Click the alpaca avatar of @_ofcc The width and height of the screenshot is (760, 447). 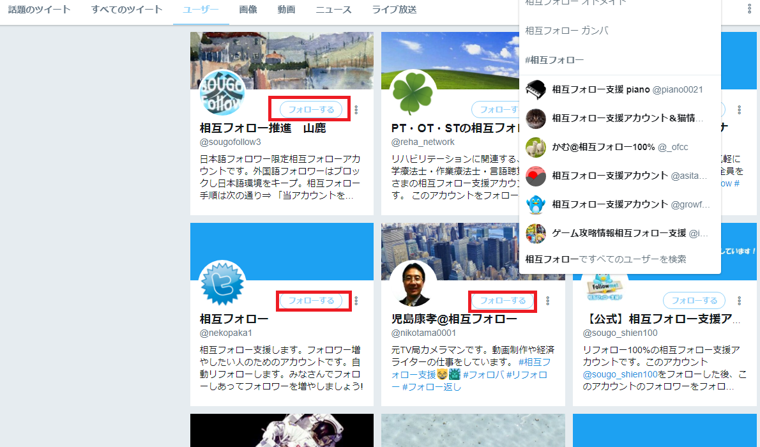(536, 148)
